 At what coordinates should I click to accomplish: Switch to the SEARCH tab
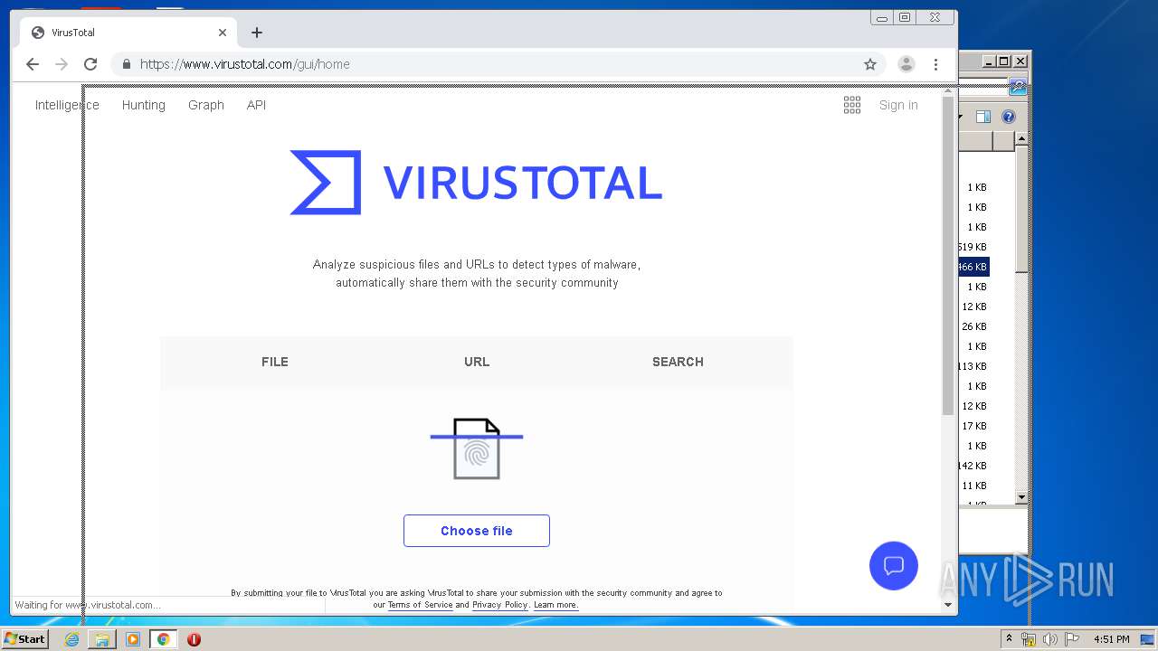(678, 362)
